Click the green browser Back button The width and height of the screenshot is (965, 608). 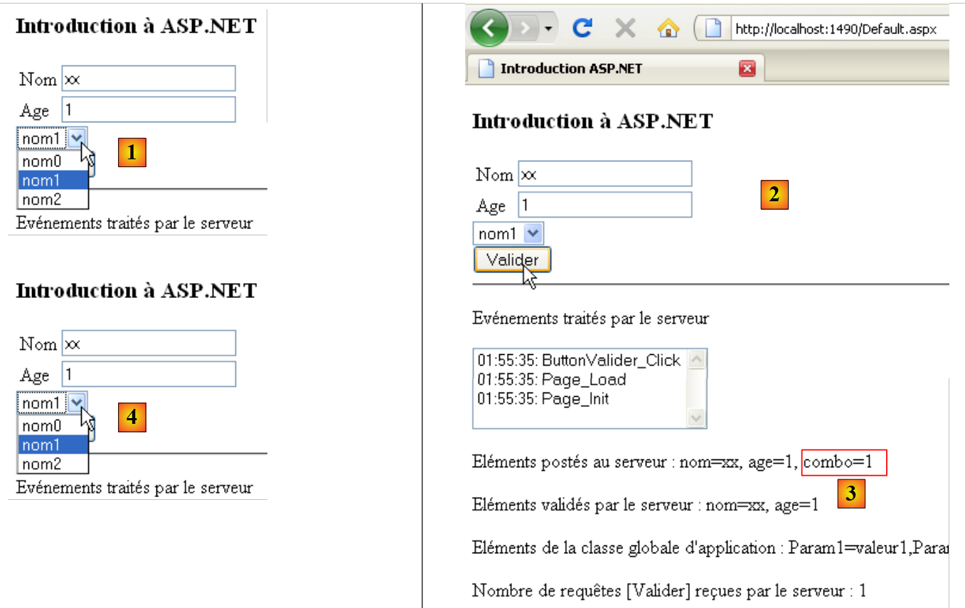(489, 28)
